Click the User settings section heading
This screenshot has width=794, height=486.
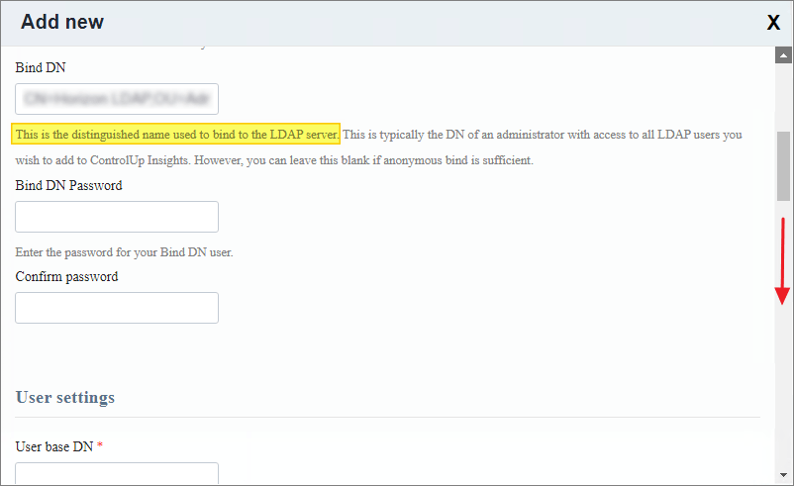pyautogui.click(x=65, y=397)
